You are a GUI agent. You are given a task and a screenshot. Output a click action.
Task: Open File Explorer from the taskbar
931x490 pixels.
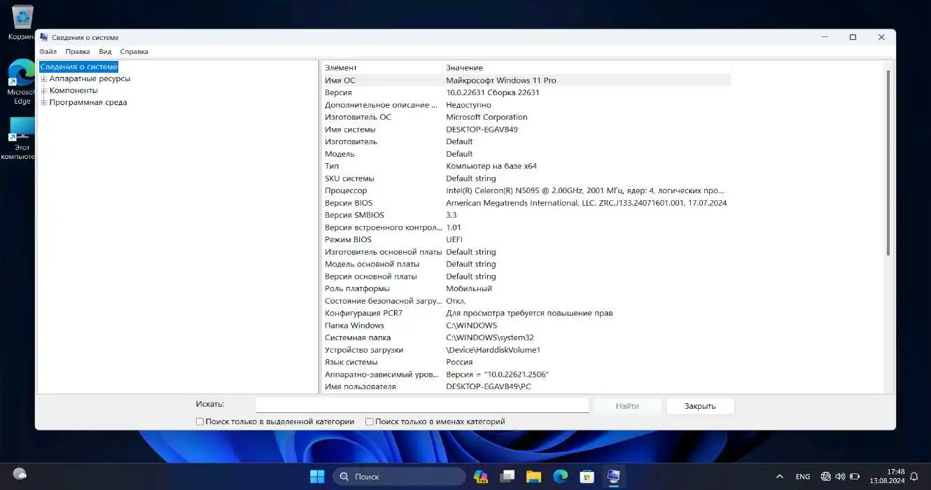pyautogui.click(x=534, y=477)
